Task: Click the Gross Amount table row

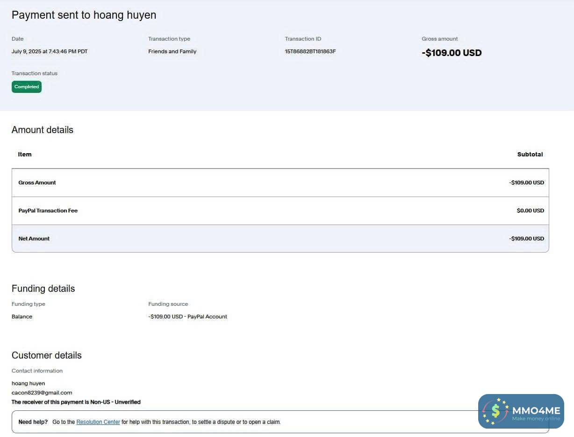Action: 280,183
